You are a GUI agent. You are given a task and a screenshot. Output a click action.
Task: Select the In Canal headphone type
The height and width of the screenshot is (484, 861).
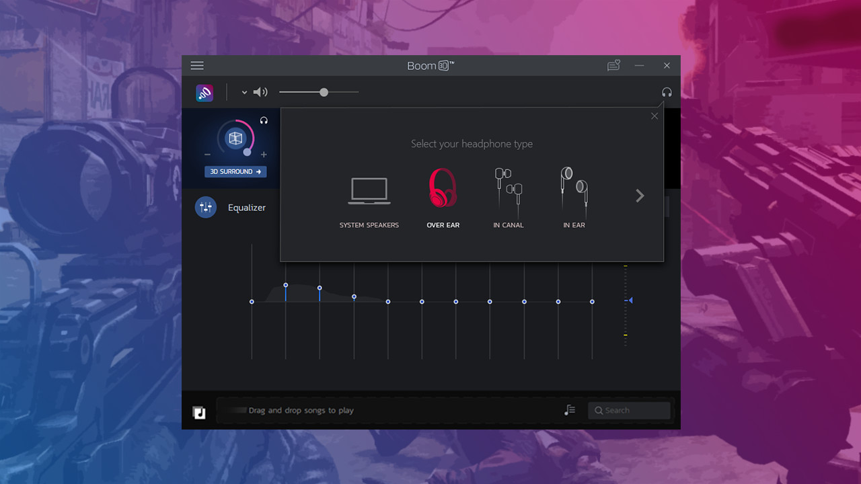509,197
